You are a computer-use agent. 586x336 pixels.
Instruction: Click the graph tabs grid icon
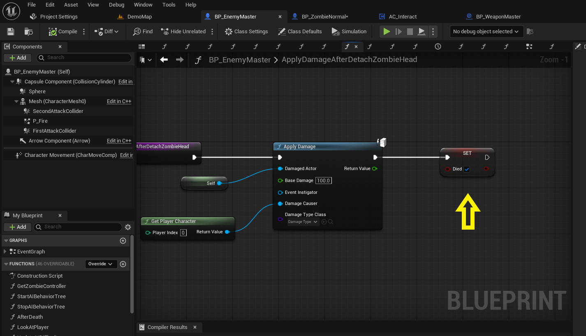(142, 47)
